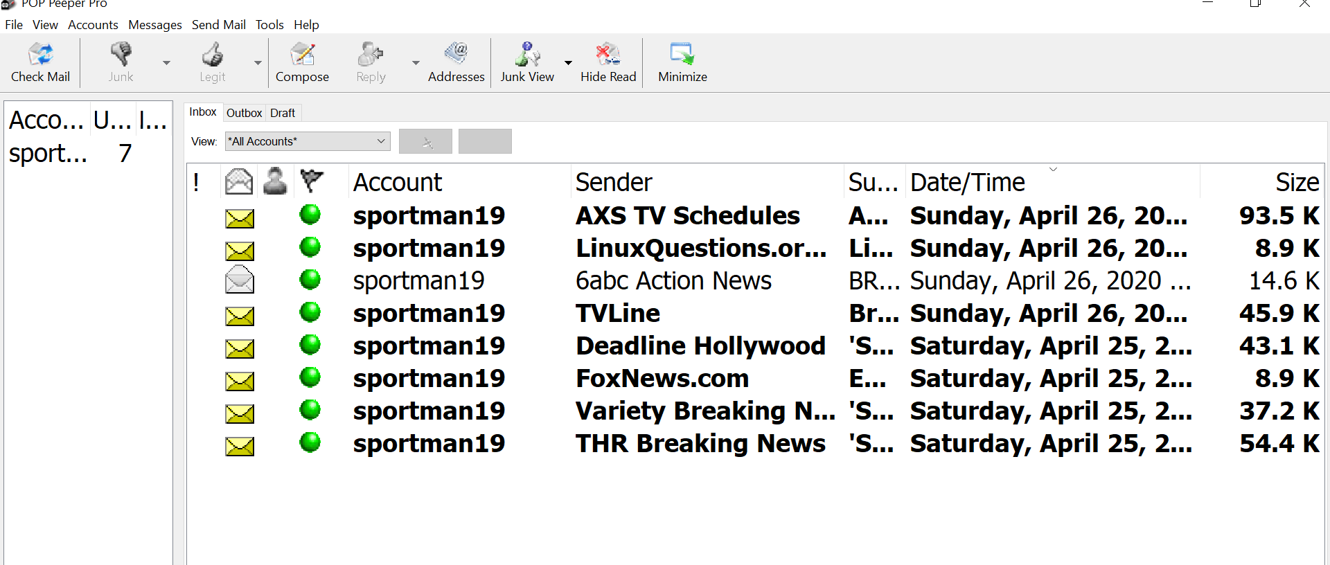1330x565 pixels.
Task: Click the Junk thumbs-down icon
Action: tap(121, 54)
